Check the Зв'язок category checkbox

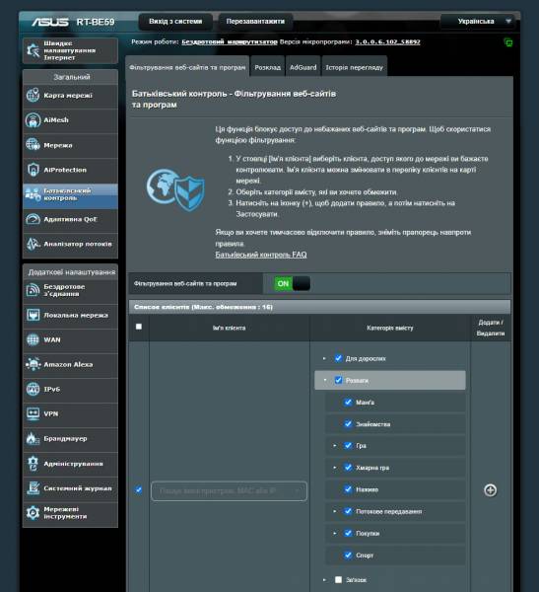pyautogui.click(x=338, y=579)
